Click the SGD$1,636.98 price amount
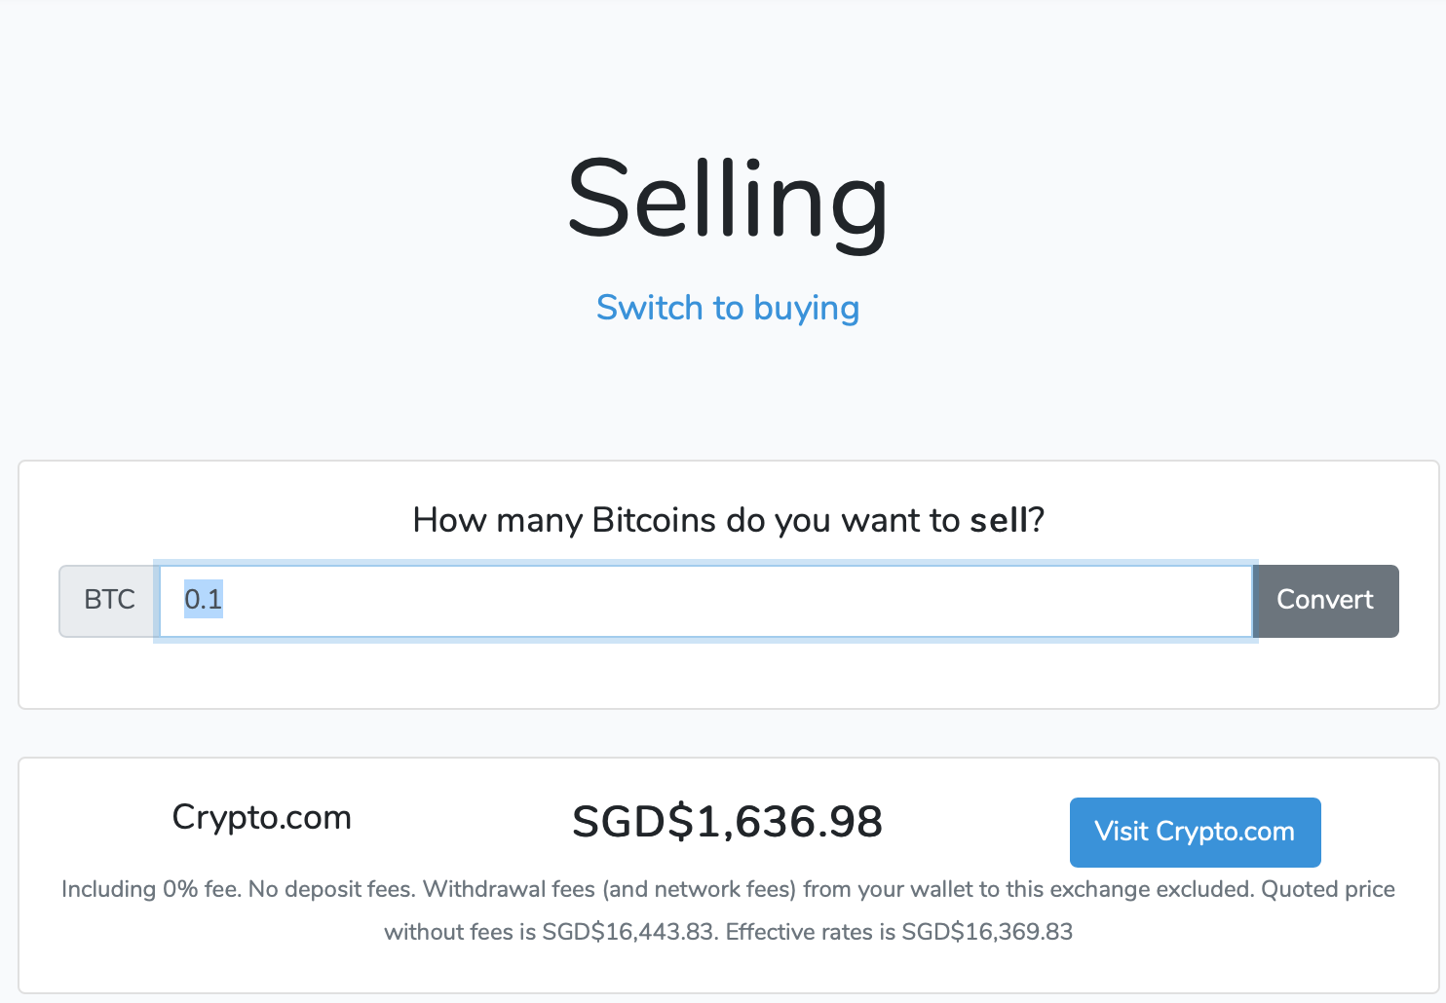The image size is (1446, 1003). pyautogui.click(x=727, y=821)
